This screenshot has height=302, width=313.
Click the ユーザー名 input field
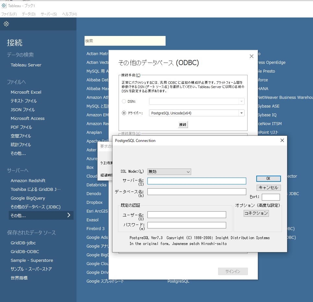point(187,215)
